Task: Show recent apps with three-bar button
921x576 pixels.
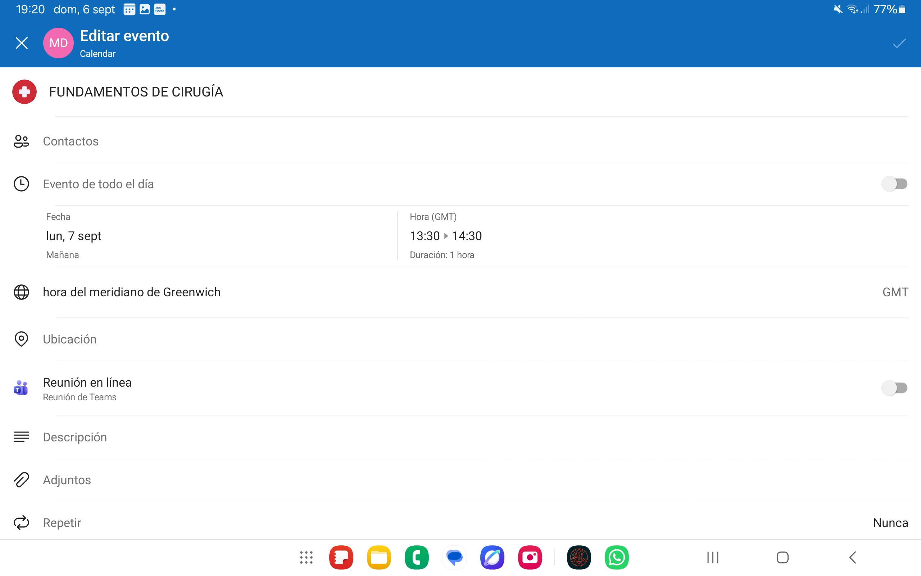Action: pos(713,557)
